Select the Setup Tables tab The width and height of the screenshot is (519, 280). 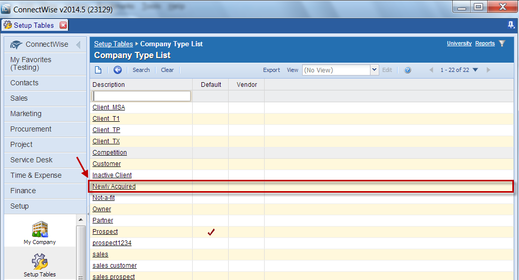click(x=34, y=25)
